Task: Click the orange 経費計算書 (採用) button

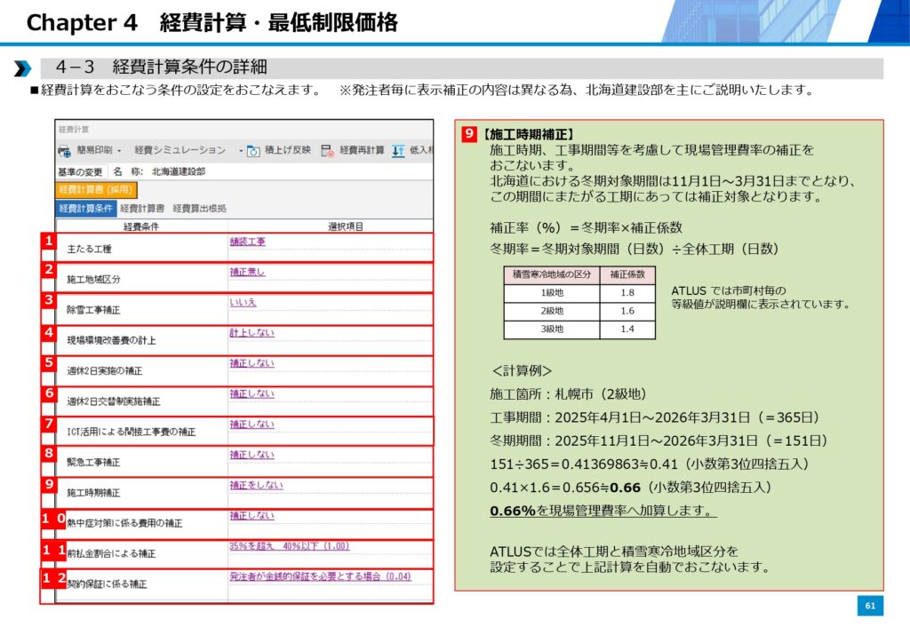Action: coord(96,189)
